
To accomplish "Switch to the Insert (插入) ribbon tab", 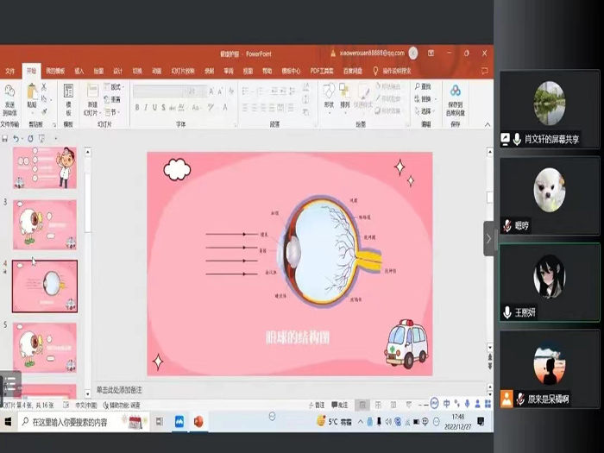I will pyautogui.click(x=79, y=71).
